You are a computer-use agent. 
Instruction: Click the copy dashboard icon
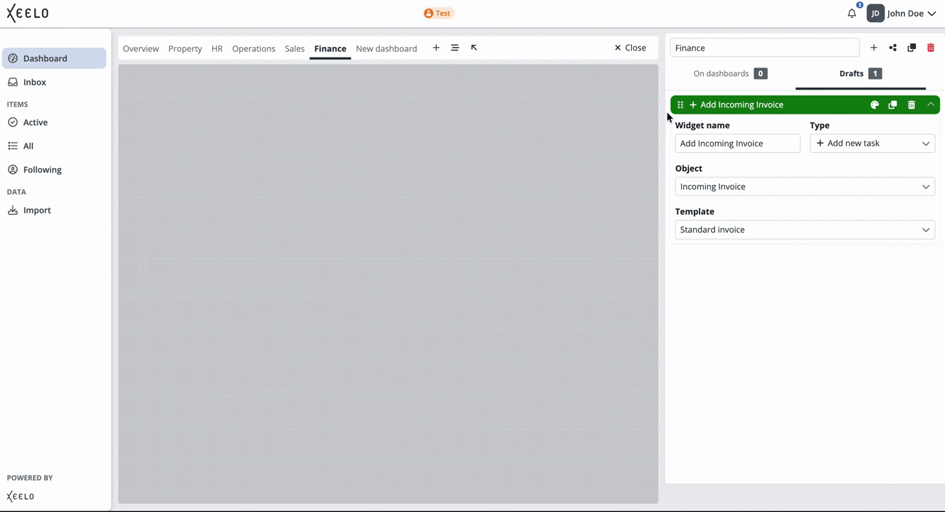[x=912, y=48]
